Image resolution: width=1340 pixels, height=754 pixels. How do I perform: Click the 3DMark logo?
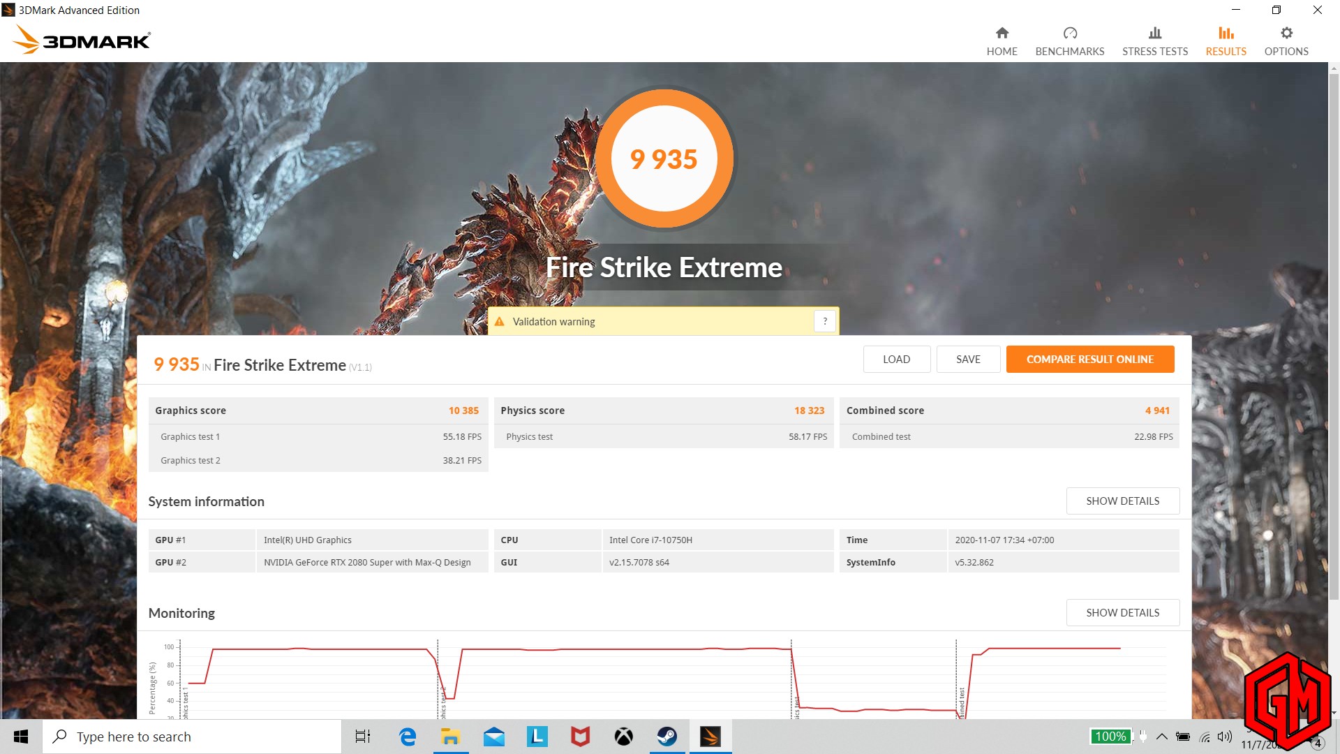click(82, 40)
